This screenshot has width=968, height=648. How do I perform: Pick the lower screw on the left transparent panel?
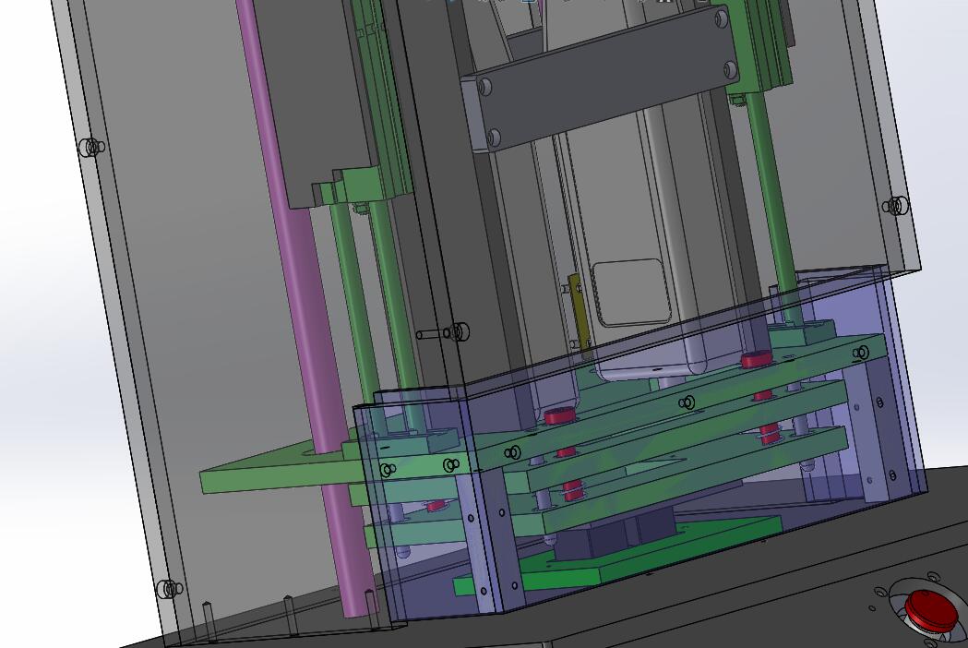pyautogui.click(x=169, y=589)
